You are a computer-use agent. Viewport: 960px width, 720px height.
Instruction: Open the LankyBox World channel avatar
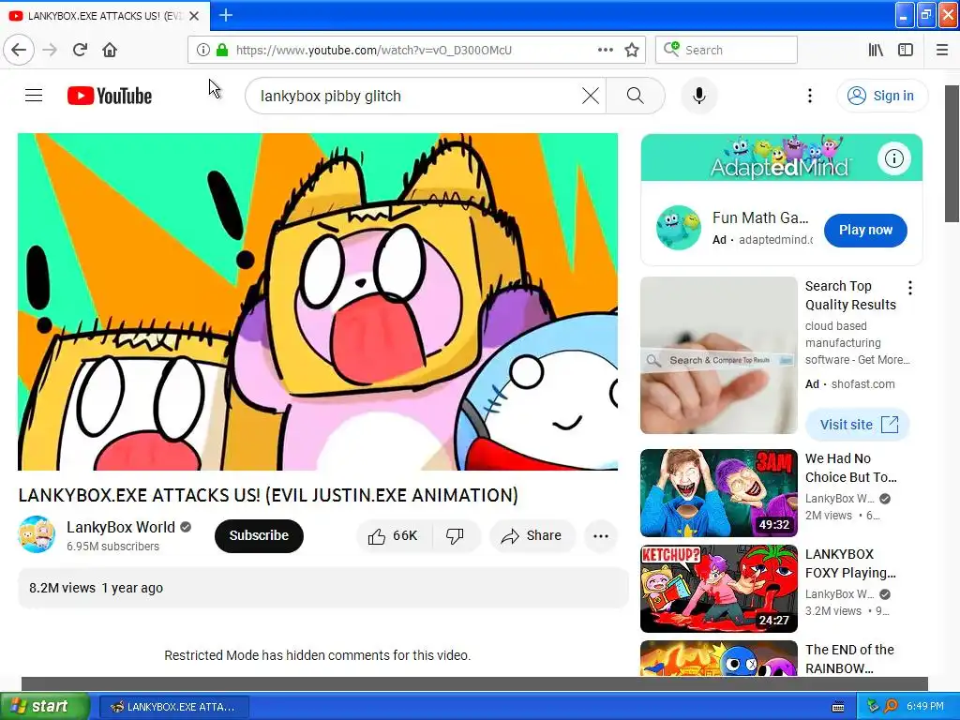[x=37, y=534]
